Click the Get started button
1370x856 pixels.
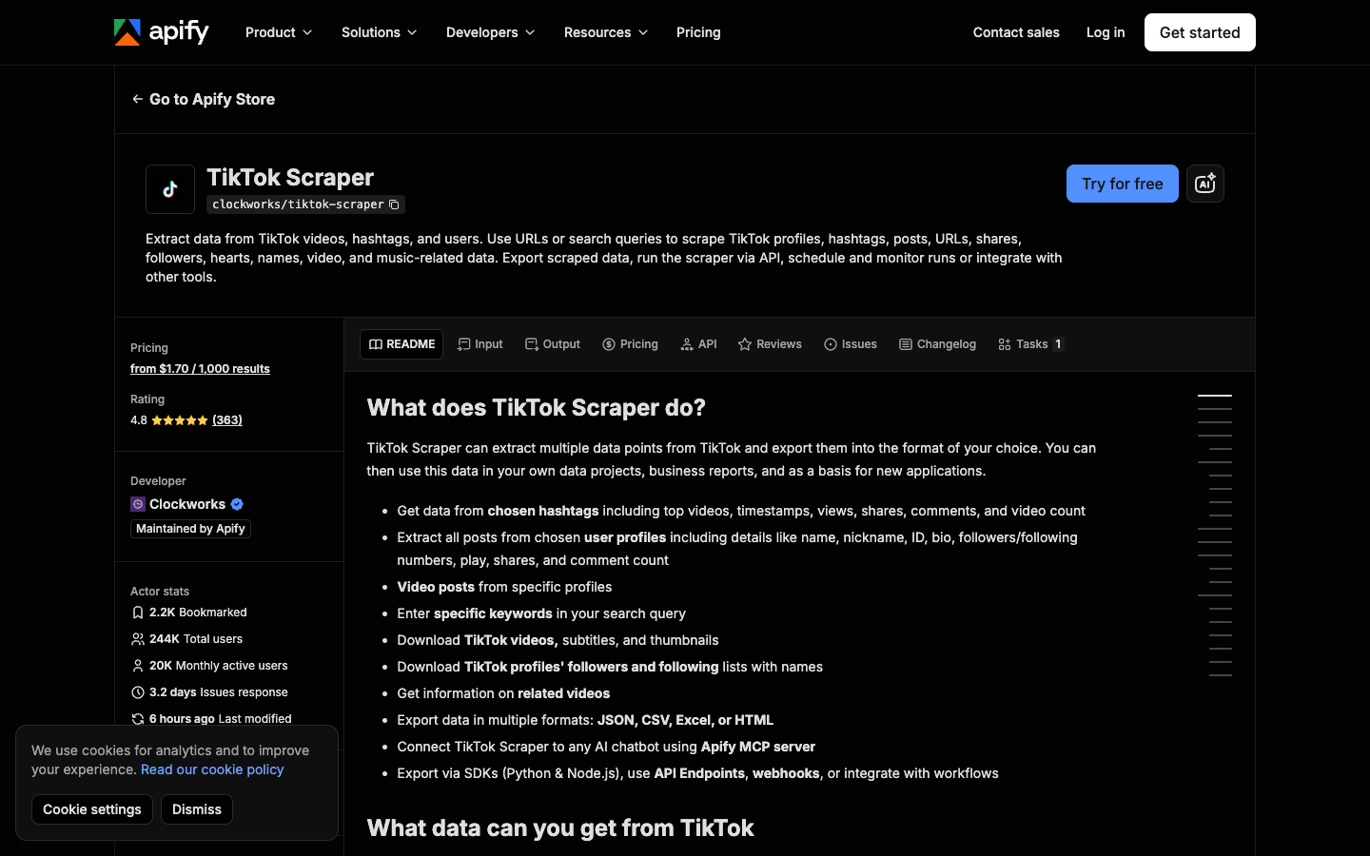[1200, 32]
